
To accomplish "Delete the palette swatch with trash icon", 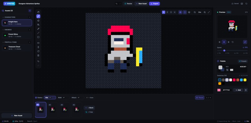I will 246,90.
